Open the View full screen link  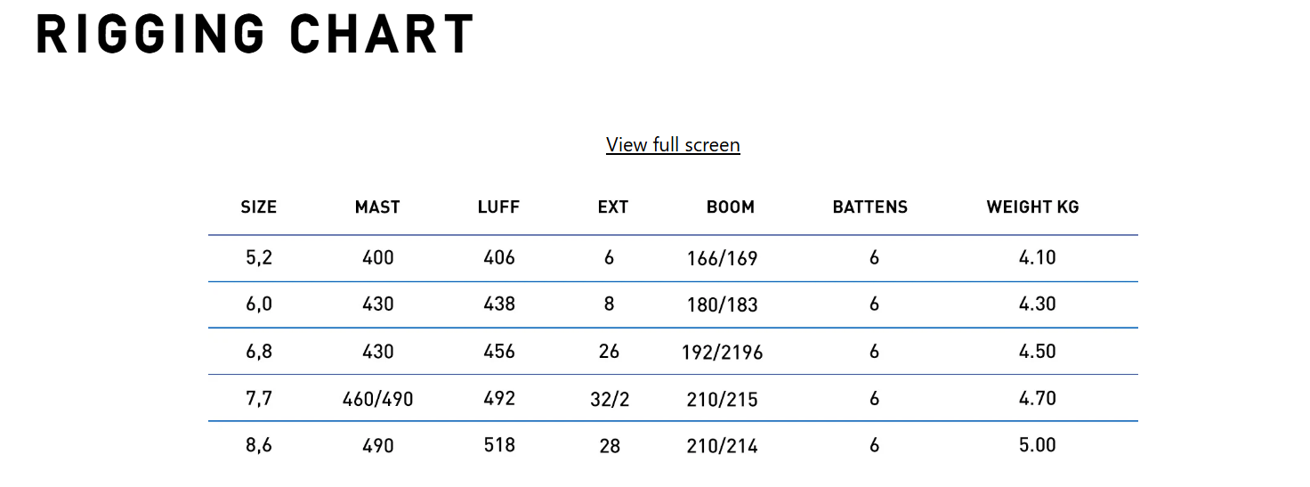coord(673,144)
